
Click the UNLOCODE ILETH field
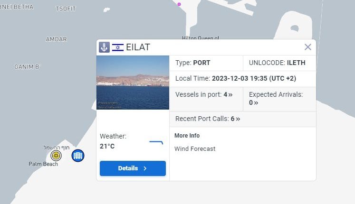pyautogui.click(x=279, y=63)
